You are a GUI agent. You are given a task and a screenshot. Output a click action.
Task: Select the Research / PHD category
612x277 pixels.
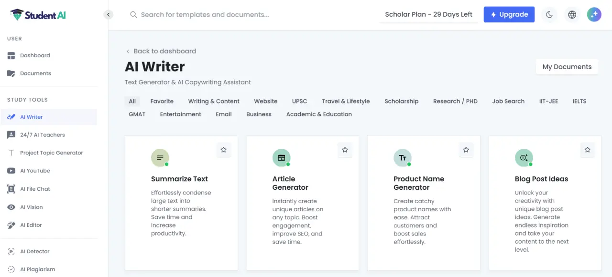455,101
